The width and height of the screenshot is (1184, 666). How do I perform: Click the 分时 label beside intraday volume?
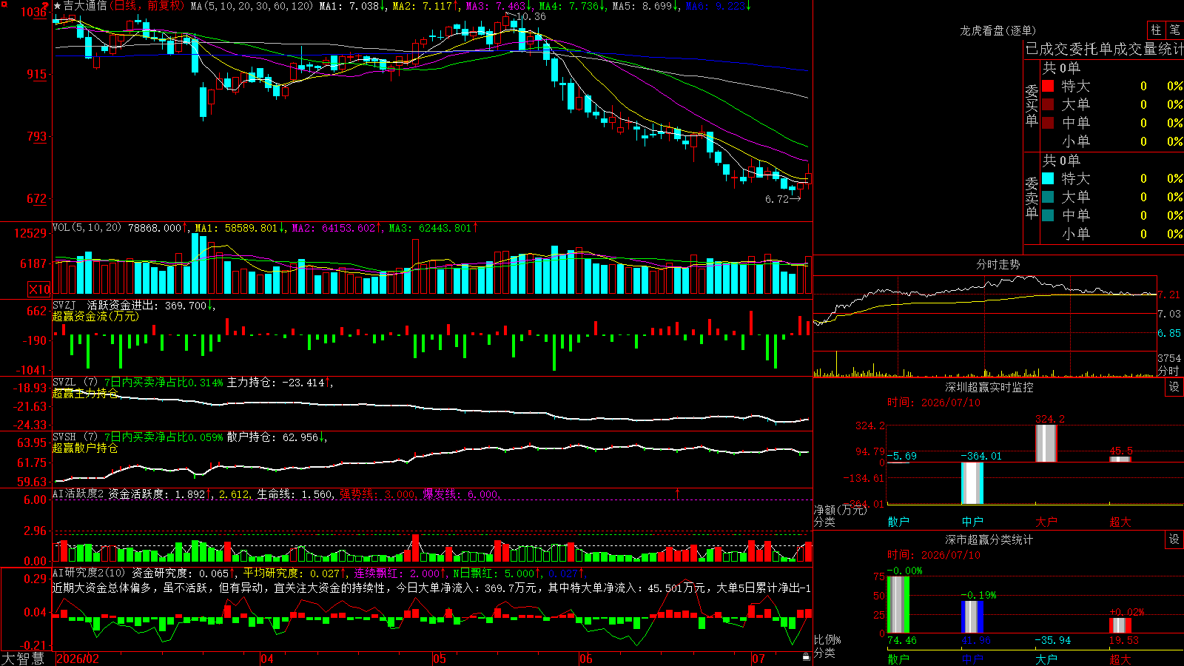tap(1168, 371)
